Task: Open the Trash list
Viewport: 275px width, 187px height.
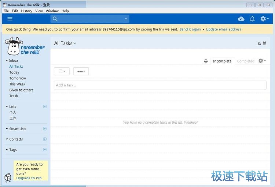Action: 14,96
